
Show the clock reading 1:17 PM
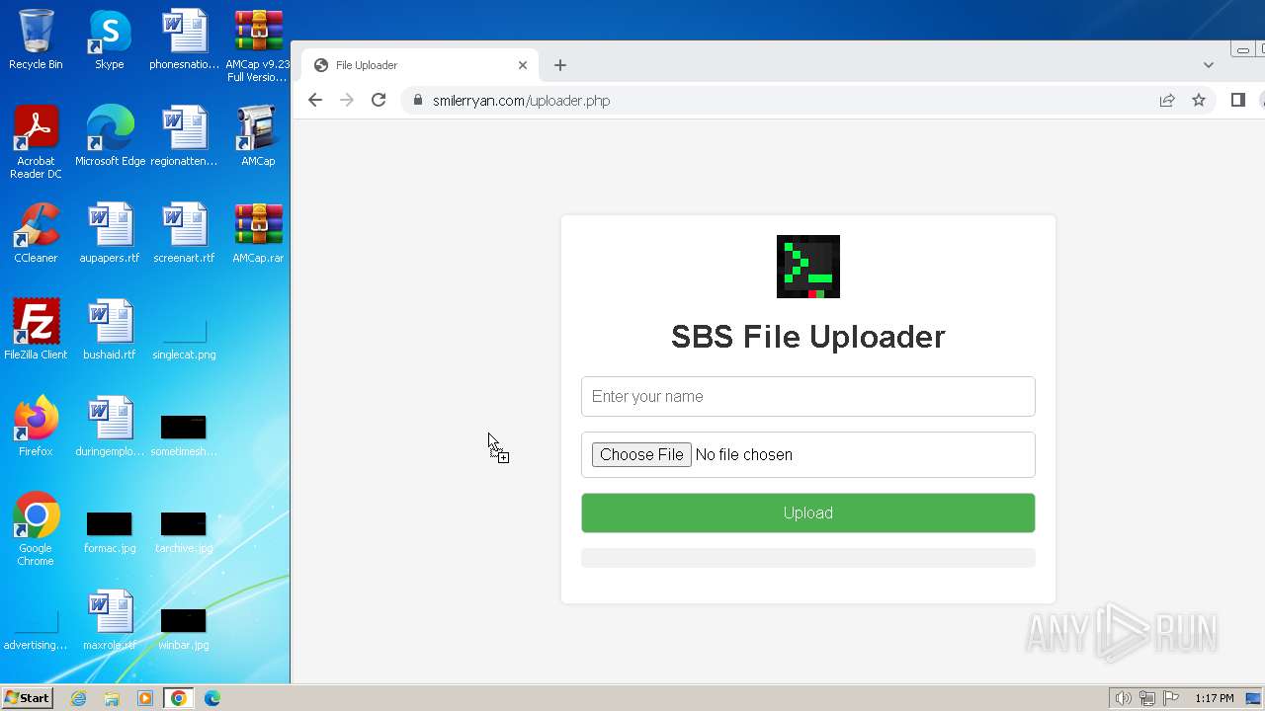coord(1215,698)
